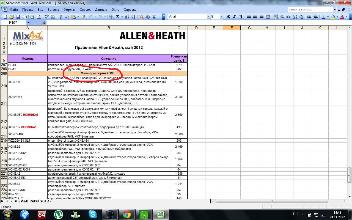Insert a hyperlink with the globe icon
The width and height of the screenshot is (352, 220).
(x=111, y=17)
